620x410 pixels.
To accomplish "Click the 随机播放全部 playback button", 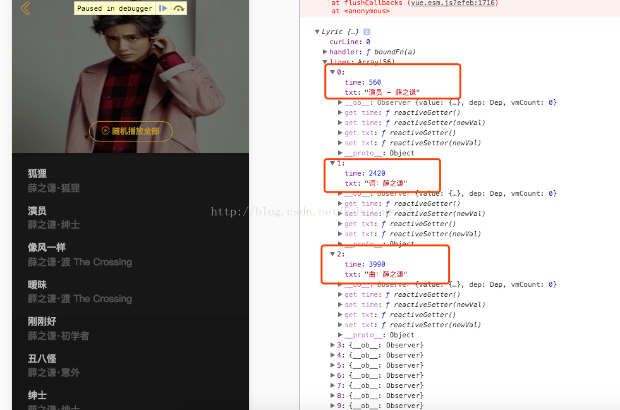I will [x=130, y=131].
